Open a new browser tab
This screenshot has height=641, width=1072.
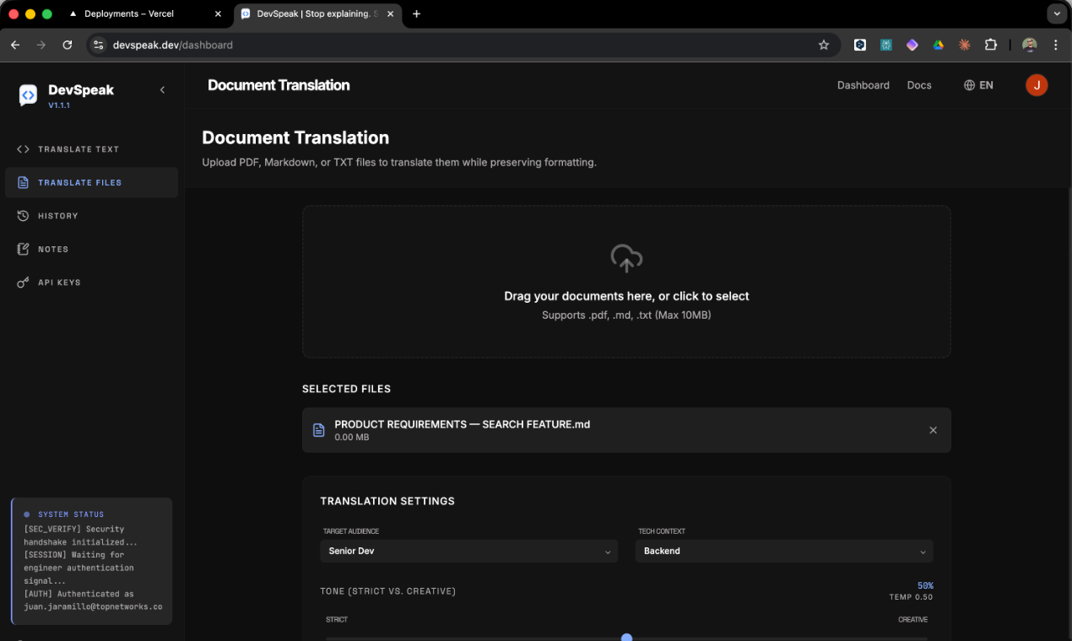[416, 14]
